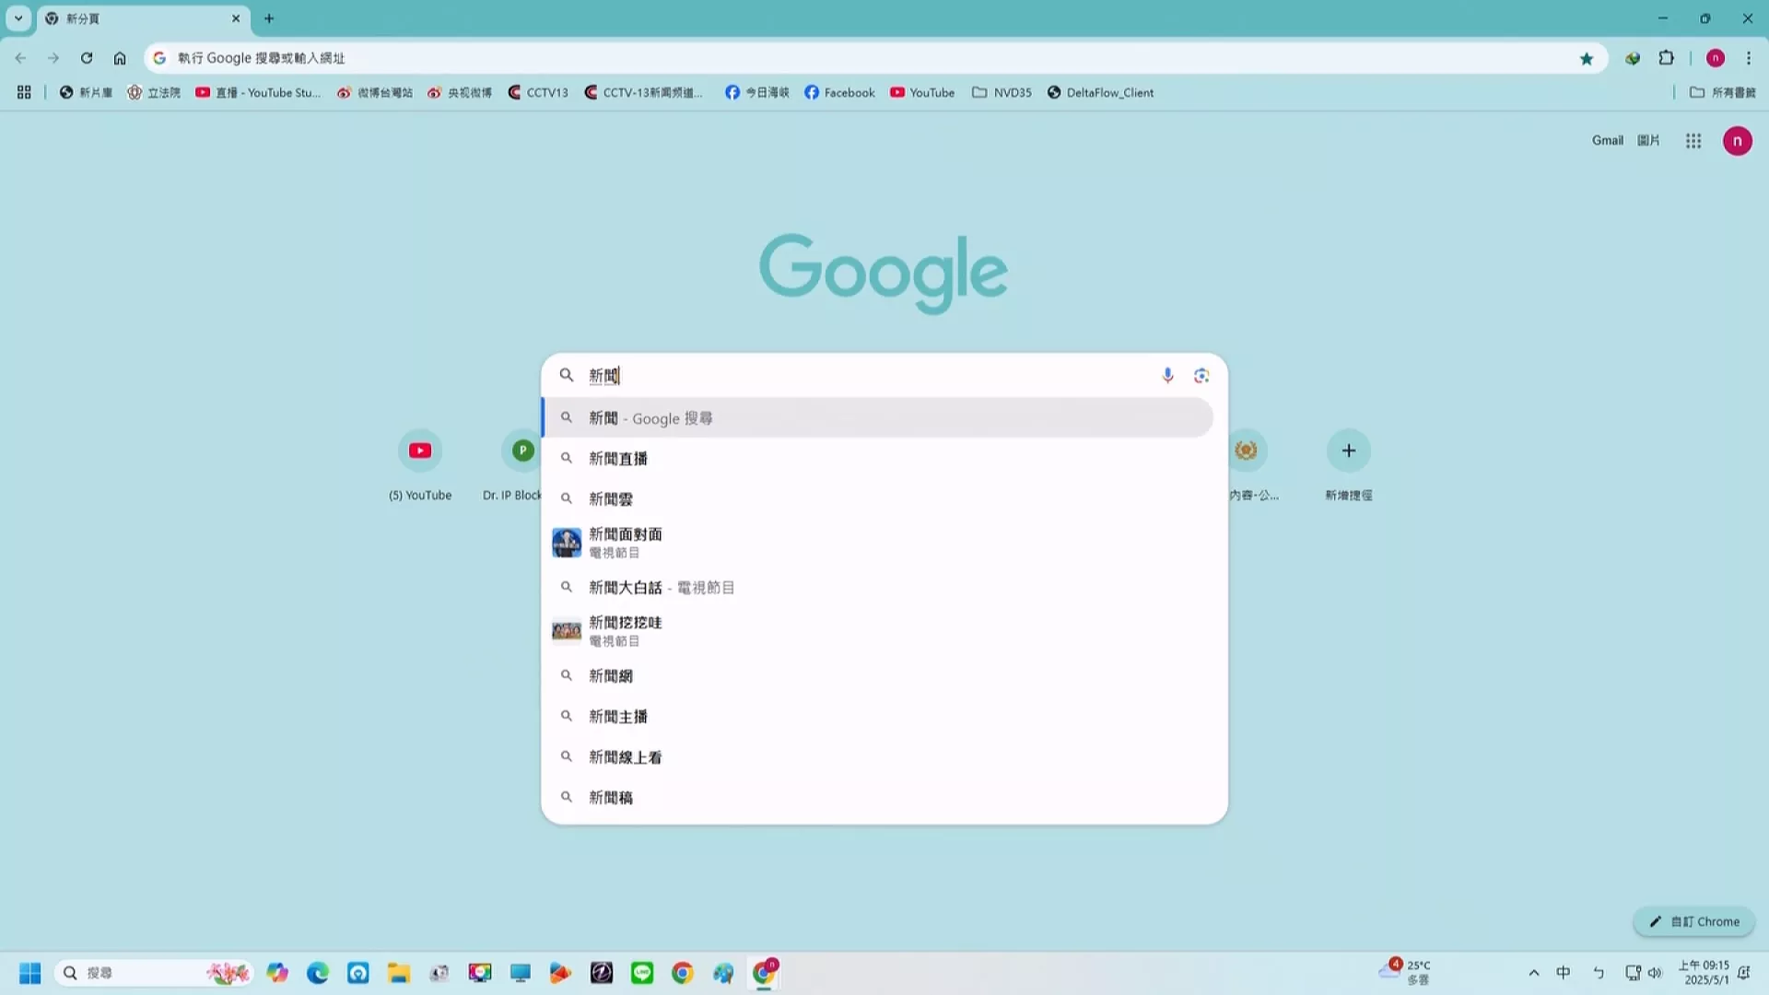This screenshot has width=1769, height=995.
Task: Expand the 所有書籤 all bookmarks folder
Action: [1723, 92]
